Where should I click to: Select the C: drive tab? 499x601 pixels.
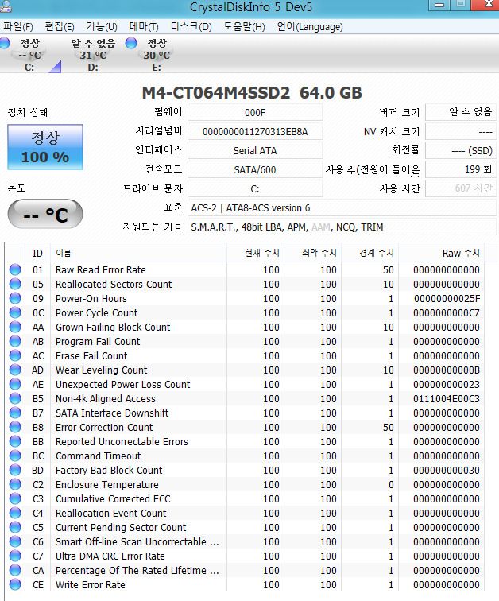click(x=29, y=55)
